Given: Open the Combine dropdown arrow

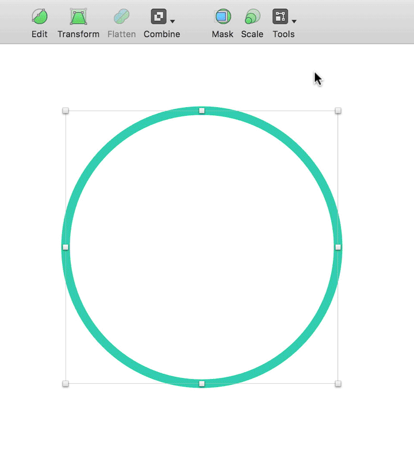Looking at the screenshot, I should (172, 21).
